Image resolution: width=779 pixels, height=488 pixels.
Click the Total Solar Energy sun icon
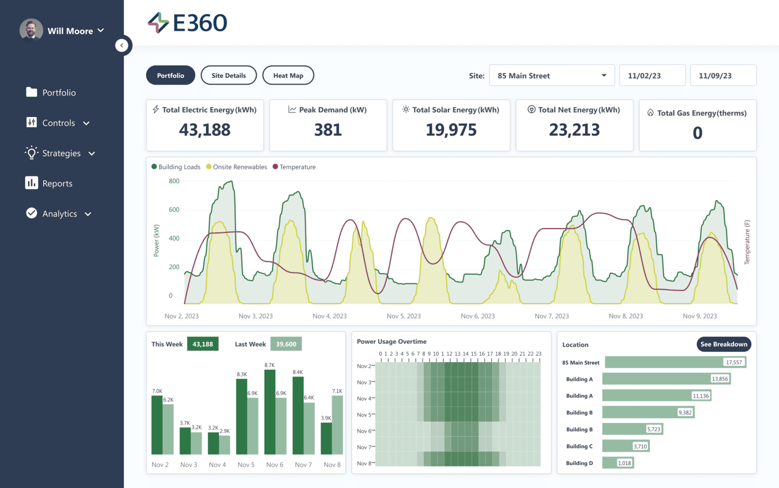[405, 110]
